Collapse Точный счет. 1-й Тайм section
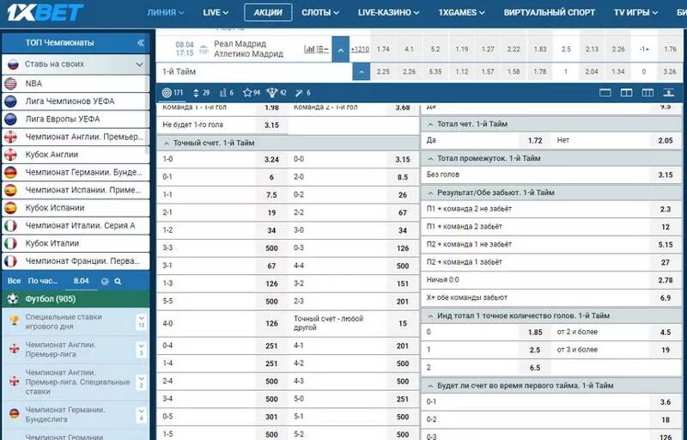This screenshot has width=687, height=440. coord(288,143)
